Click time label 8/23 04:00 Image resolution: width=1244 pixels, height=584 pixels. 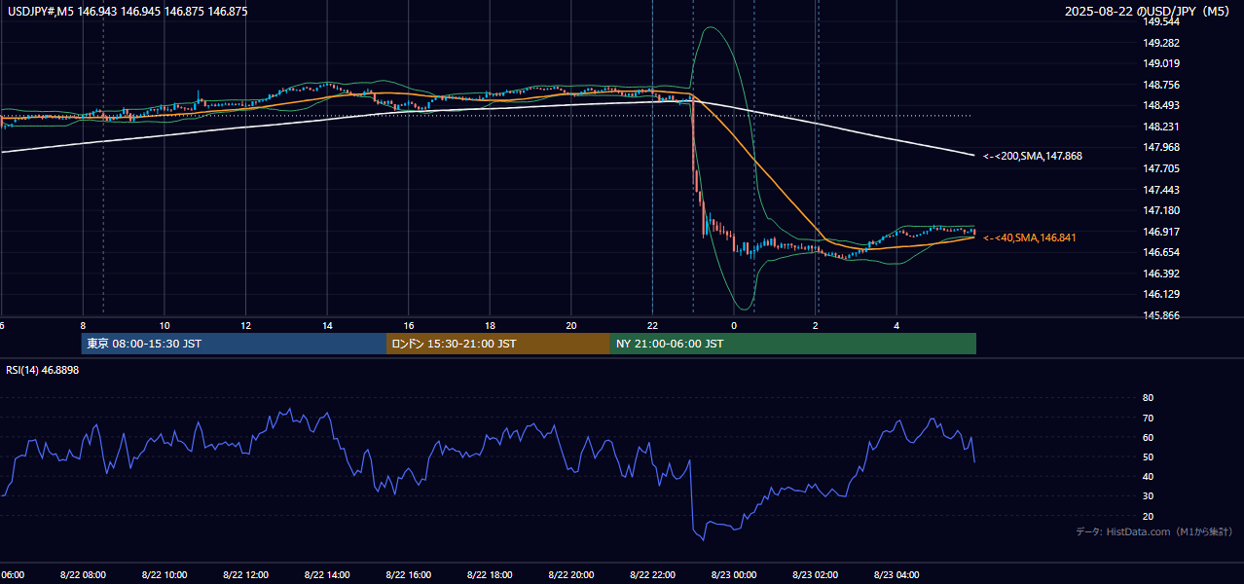[x=896, y=575]
